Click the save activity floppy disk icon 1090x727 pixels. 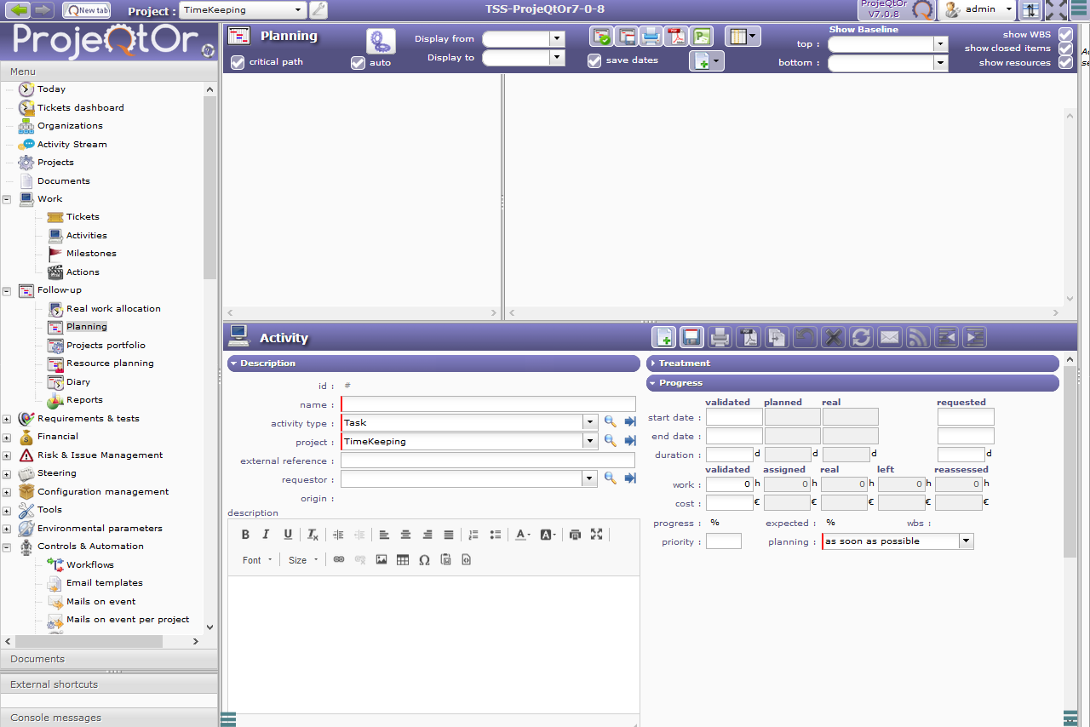point(691,337)
